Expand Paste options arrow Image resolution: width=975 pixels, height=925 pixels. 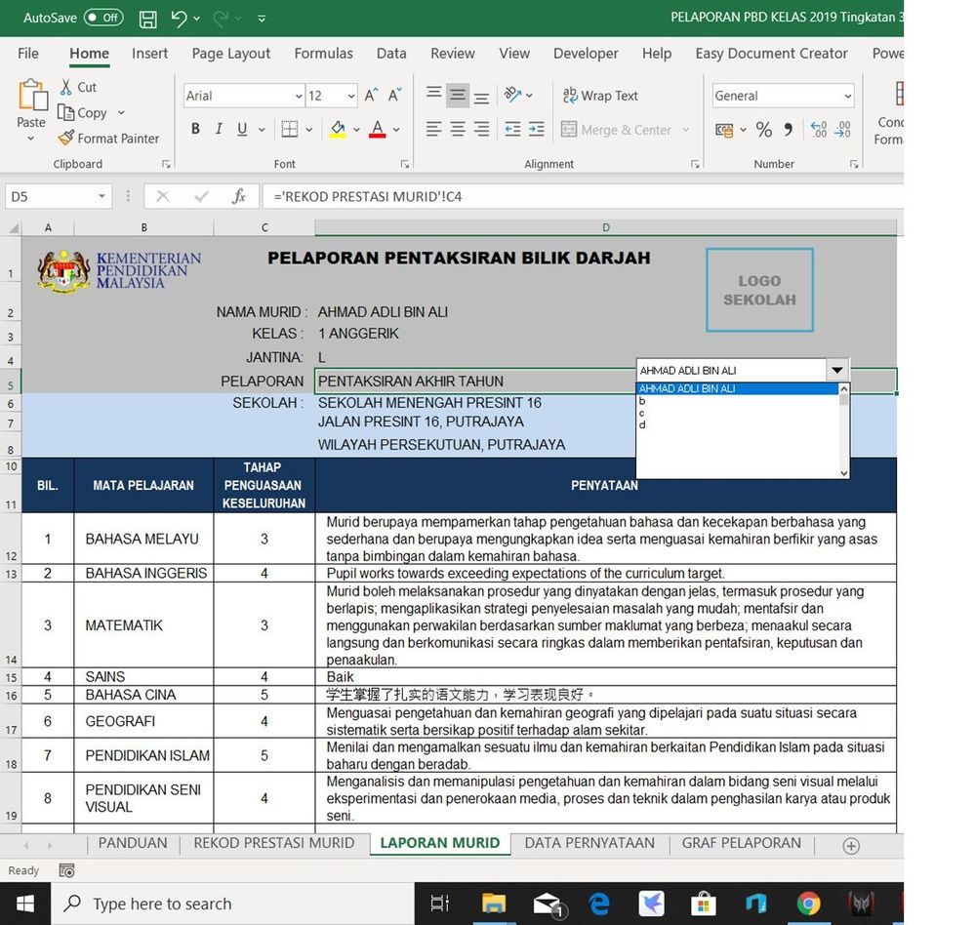[30, 139]
